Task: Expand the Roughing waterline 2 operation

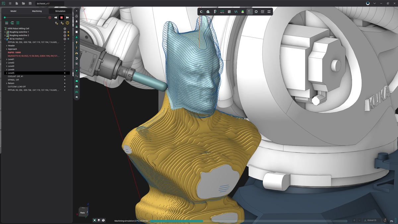Action: tap(5, 36)
